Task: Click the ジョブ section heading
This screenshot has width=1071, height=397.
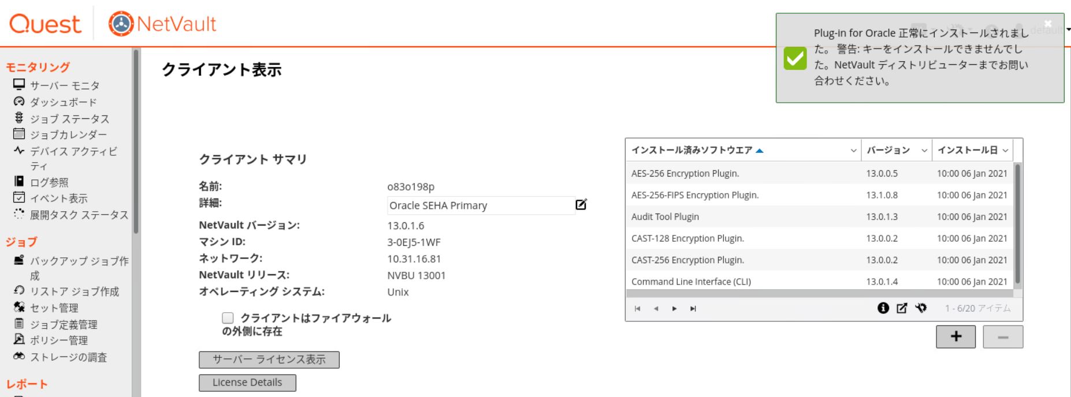Action: point(21,242)
